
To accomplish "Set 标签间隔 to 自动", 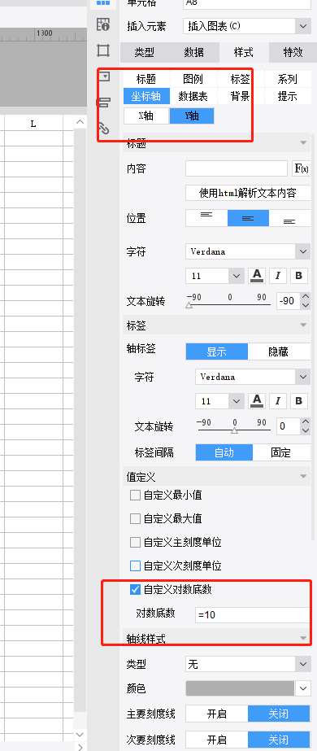I will pyautogui.click(x=224, y=452).
